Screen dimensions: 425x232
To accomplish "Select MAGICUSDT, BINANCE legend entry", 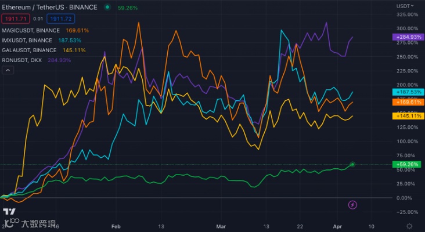I will point(31,31).
